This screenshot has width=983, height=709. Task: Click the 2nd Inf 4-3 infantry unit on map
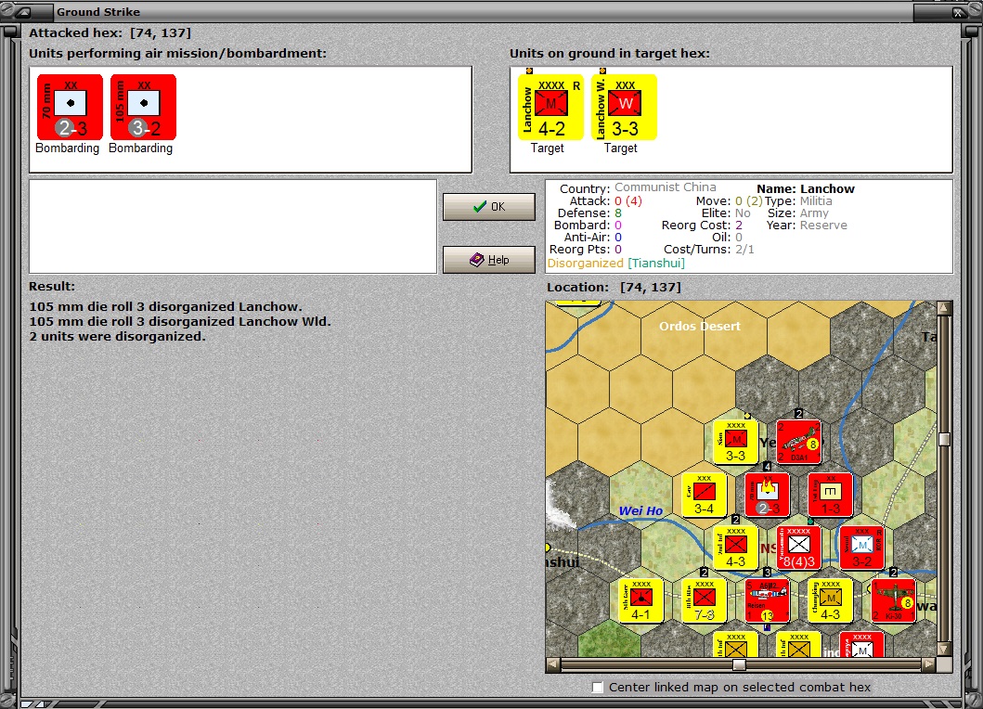click(735, 548)
